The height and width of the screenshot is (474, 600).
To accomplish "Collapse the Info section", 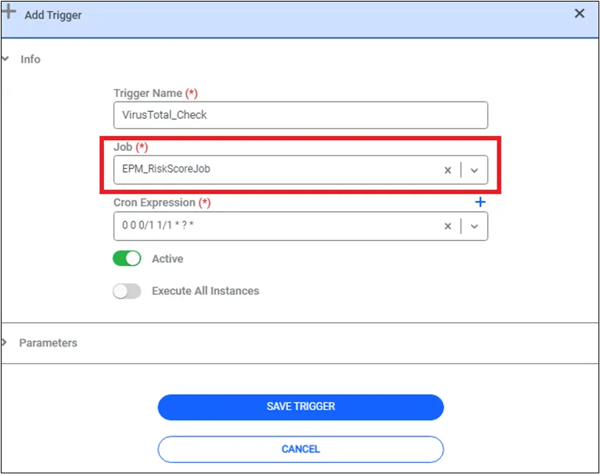I will click(x=5, y=59).
